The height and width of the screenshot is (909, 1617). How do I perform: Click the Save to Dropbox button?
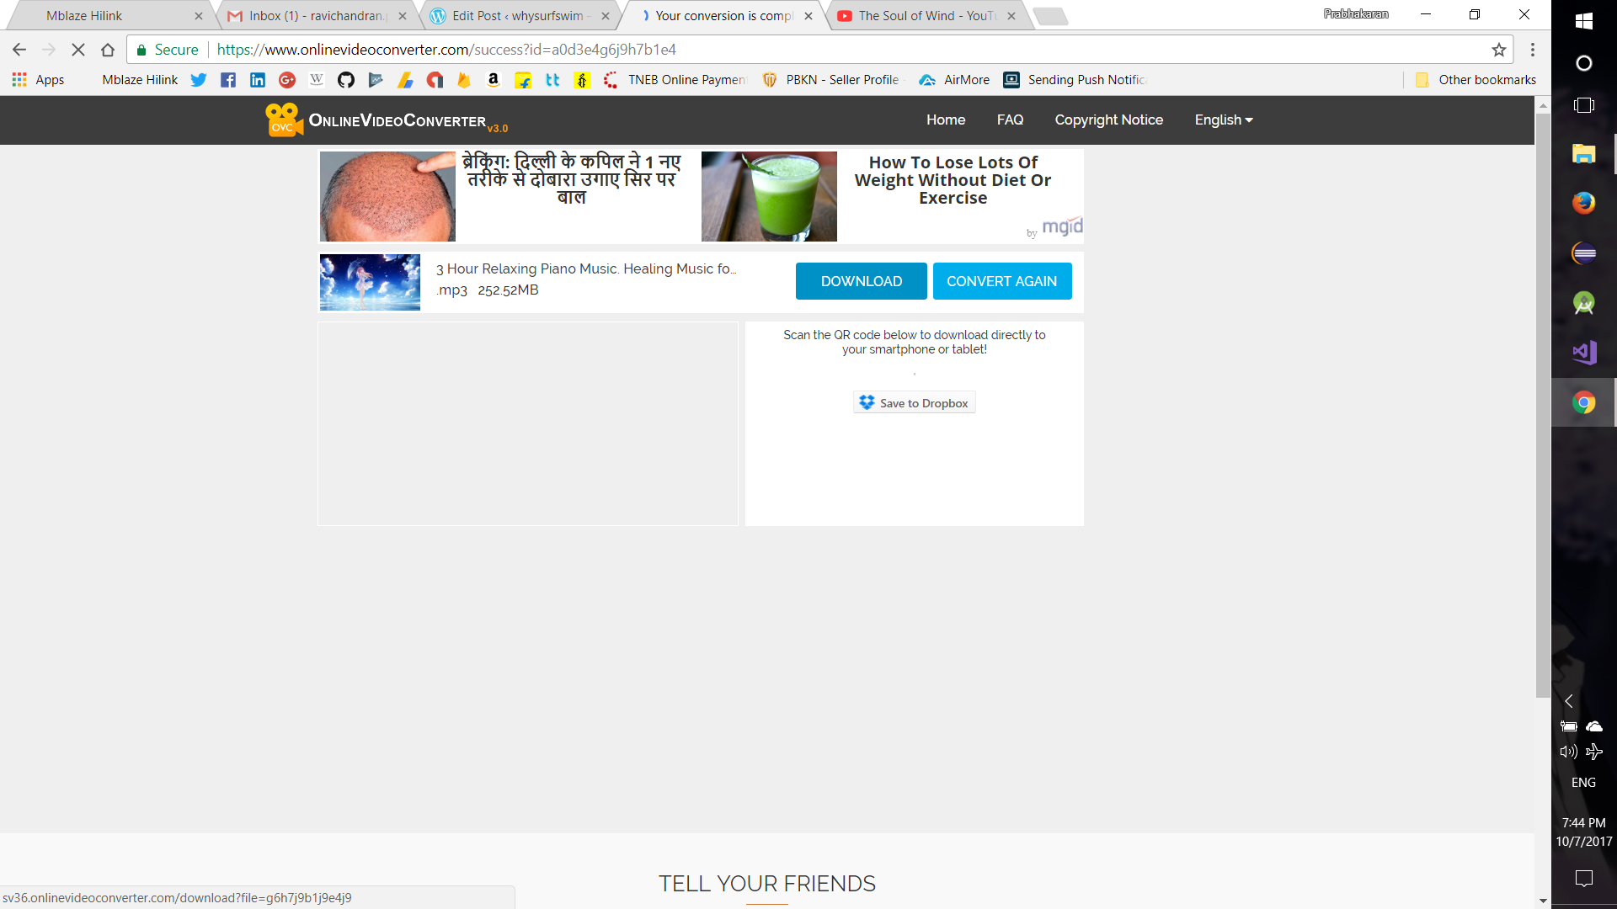click(x=914, y=403)
